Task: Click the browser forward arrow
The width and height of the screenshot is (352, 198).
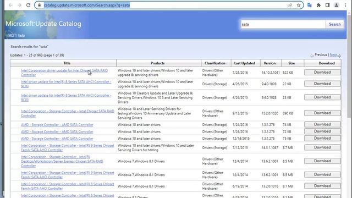Action: coord(19,5)
